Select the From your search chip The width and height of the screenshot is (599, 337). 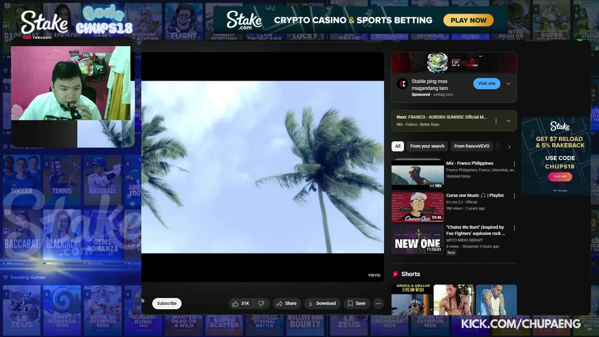click(x=427, y=146)
